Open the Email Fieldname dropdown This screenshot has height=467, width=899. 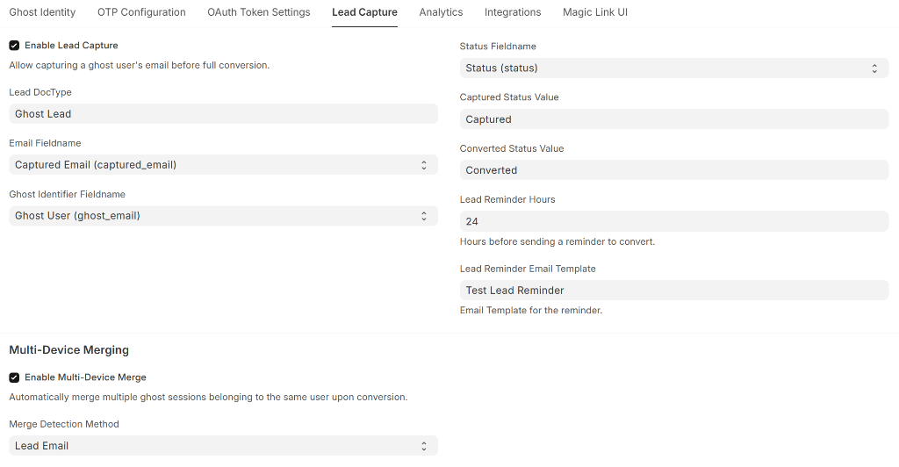tap(224, 165)
